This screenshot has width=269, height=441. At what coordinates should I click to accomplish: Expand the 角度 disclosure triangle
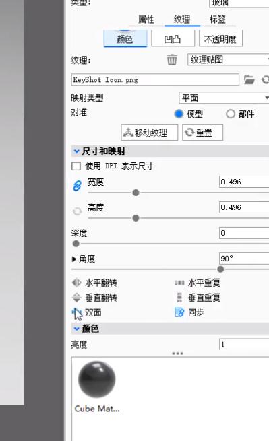74,259
